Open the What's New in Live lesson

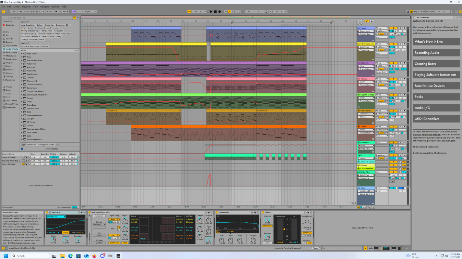click(x=436, y=42)
